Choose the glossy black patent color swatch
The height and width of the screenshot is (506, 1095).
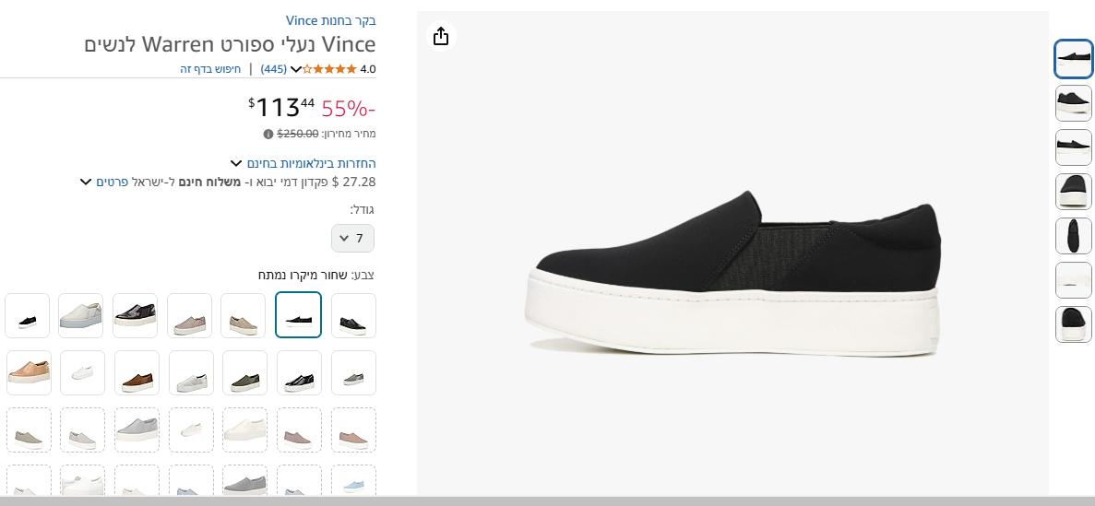[x=135, y=315]
